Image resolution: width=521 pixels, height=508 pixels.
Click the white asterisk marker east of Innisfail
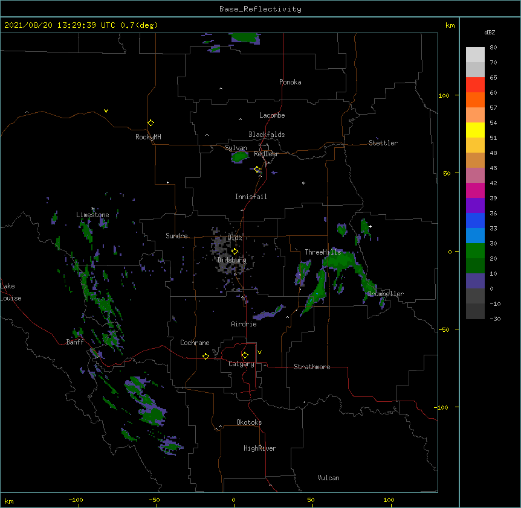pos(303,183)
